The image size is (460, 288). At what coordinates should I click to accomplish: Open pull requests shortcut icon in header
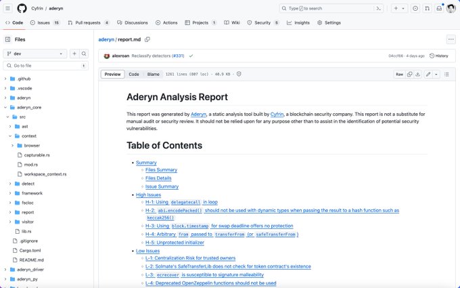[427, 9]
